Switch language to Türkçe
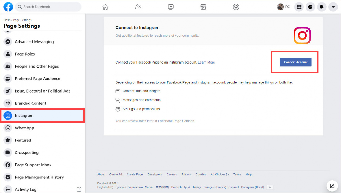This screenshot has height=193, width=341. (197, 187)
